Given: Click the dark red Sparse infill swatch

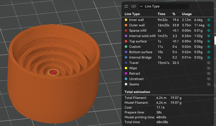Looking at the screenshot, I should (x=126, y=30).
